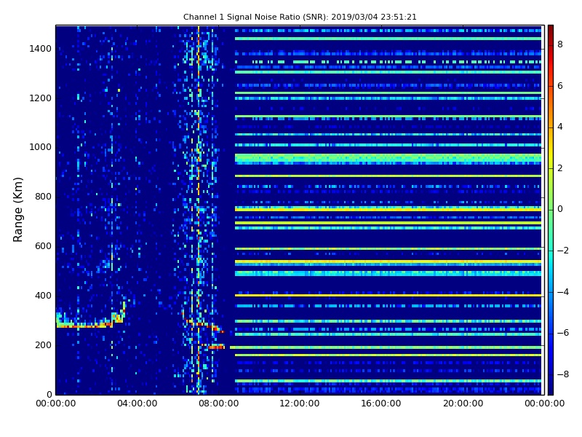Click the colorbar value −8 label
Viewport: 582px width, 437px height.
[563, 374]
